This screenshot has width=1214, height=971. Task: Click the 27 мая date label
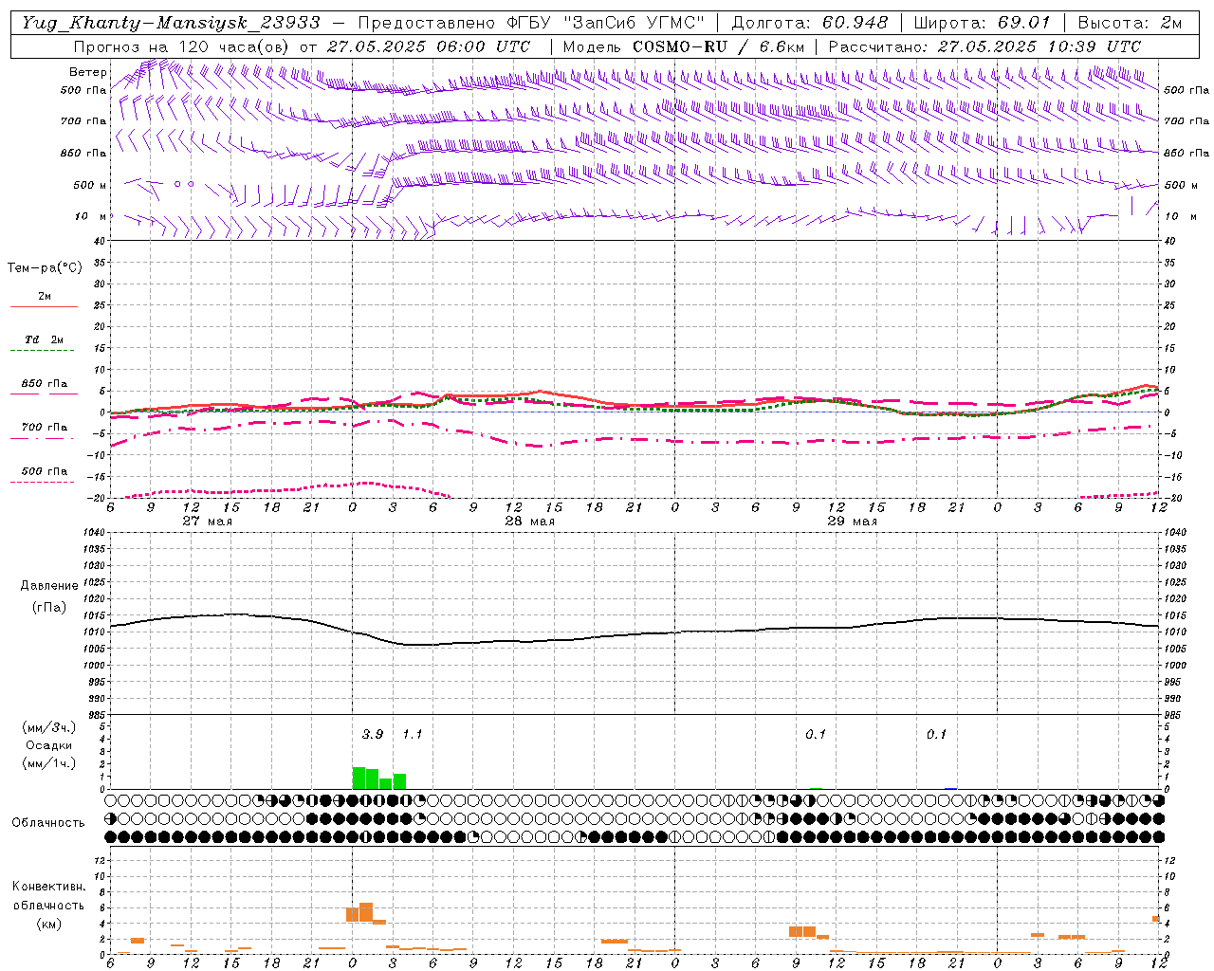point(207,522)
